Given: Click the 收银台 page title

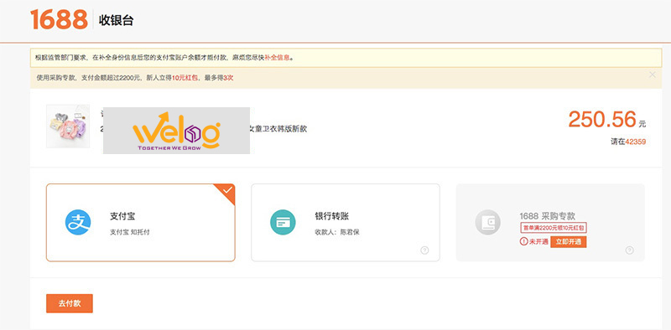Looking at the screenshot, I should (116, 20).
